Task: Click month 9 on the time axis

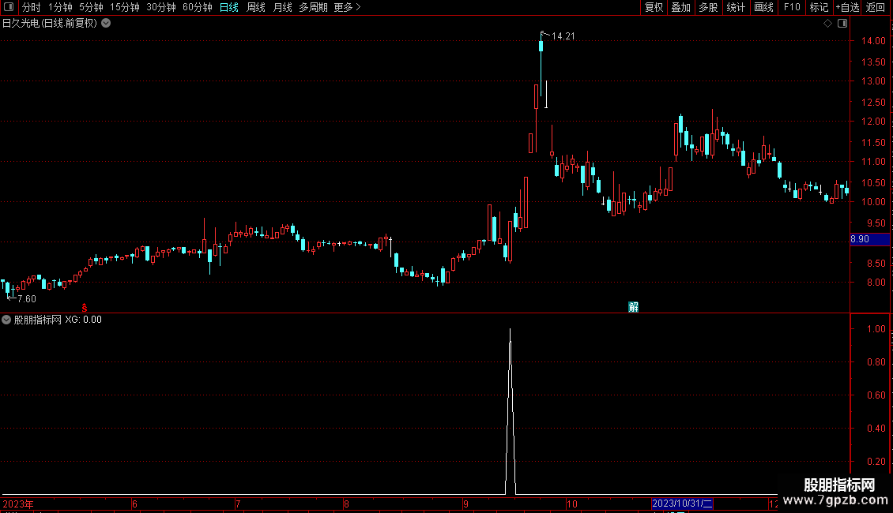Action: tap(465, 504)
